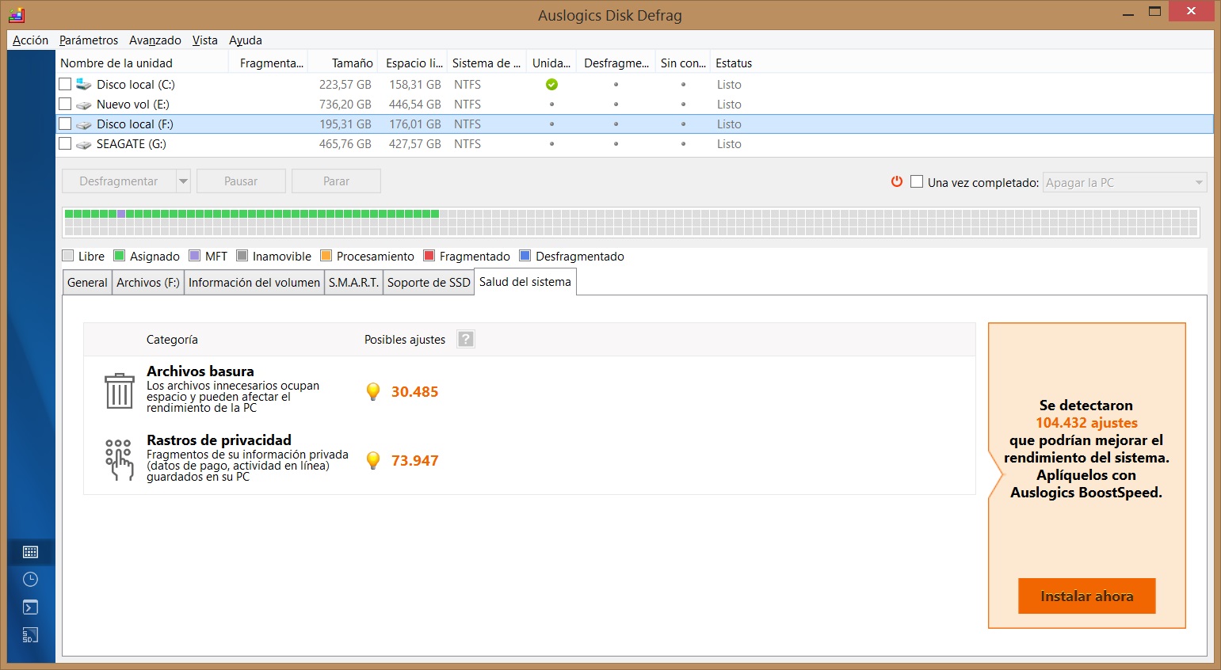Check the box for Disco local (C:)

(x=65, y=84)
